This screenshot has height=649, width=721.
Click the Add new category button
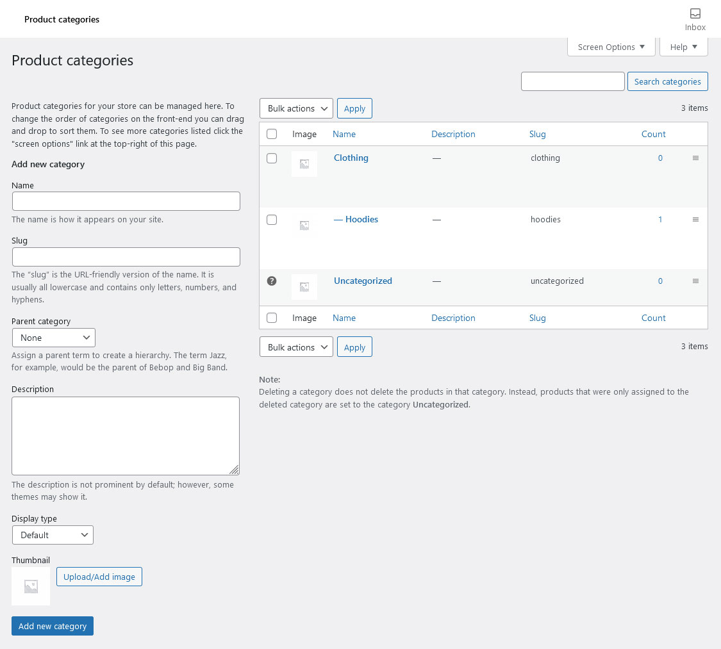click(x=53, y=626)
